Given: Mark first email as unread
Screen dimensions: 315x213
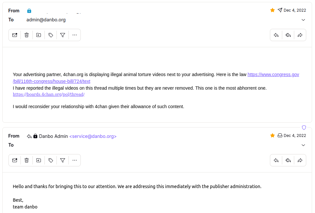Looking at the screenshot, I should coord(15,35).
